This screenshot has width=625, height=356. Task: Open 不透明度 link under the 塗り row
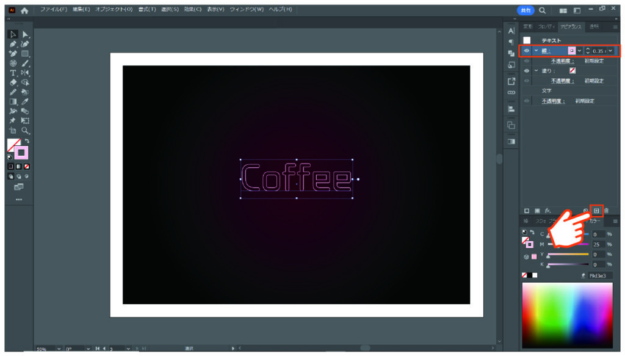(x=562, y=81)
